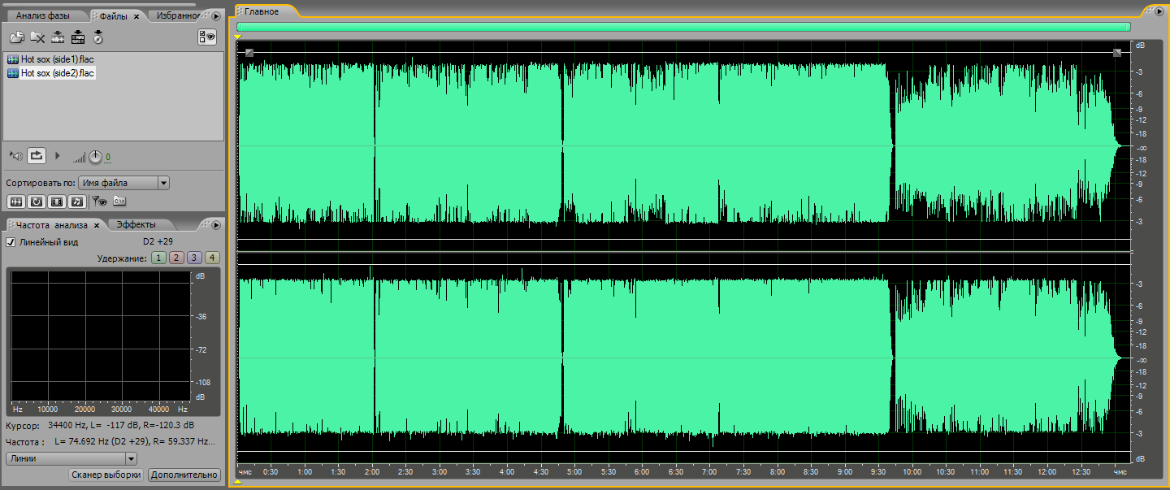1170x490 pixels.
Task: Click the frequency analysis graph area
Action: point(101,335)
